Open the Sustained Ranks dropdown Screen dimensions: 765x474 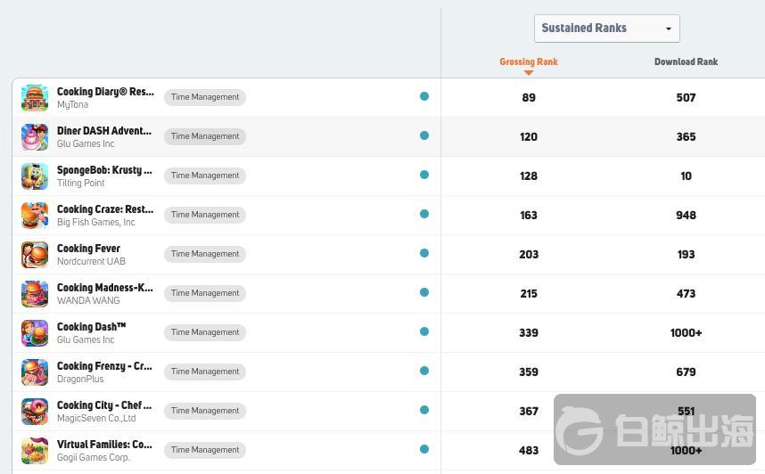pyautogui.click(x=606, y=29)
